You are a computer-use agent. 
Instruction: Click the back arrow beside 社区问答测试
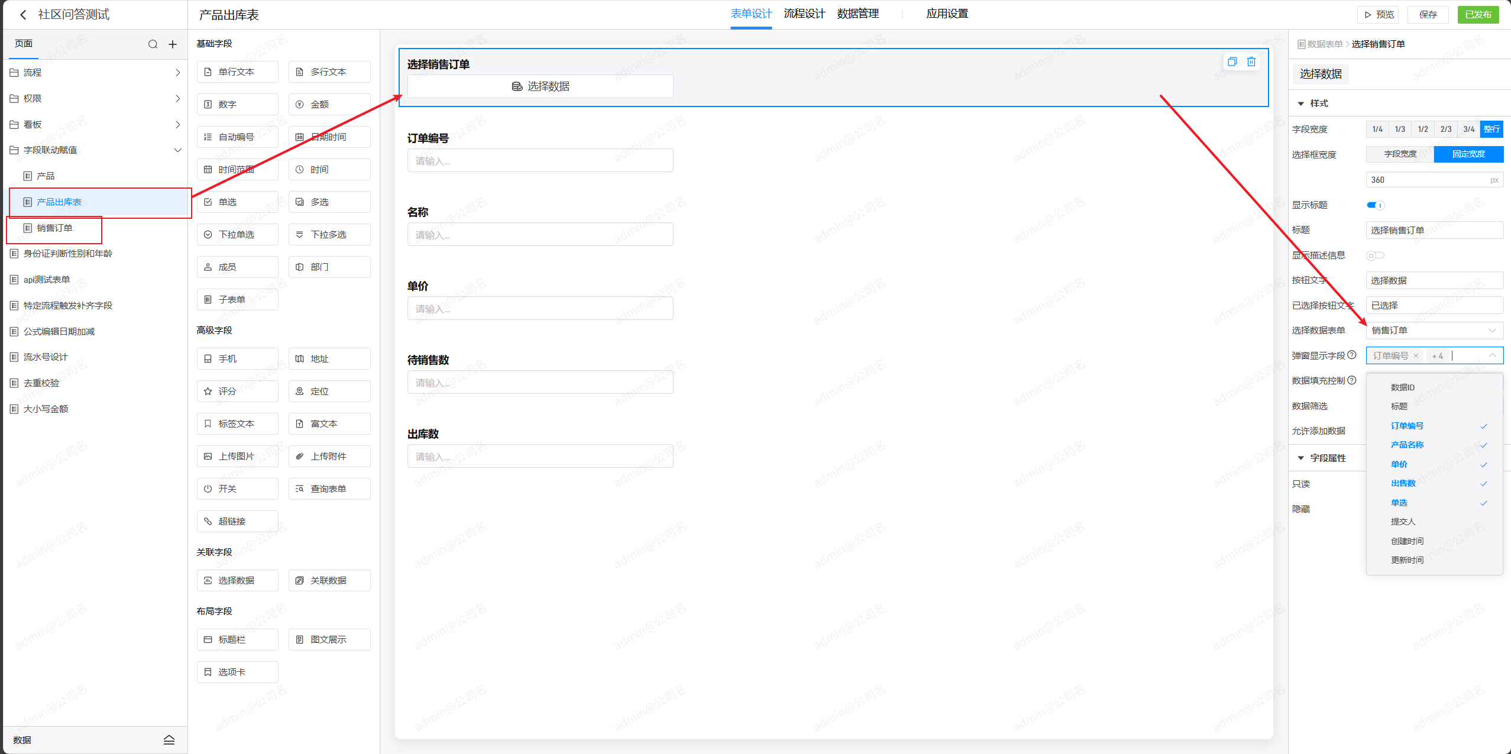coord(23,15)
